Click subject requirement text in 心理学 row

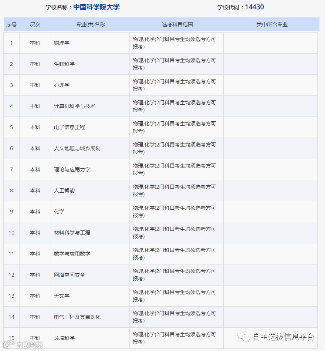tap(175, 85)
